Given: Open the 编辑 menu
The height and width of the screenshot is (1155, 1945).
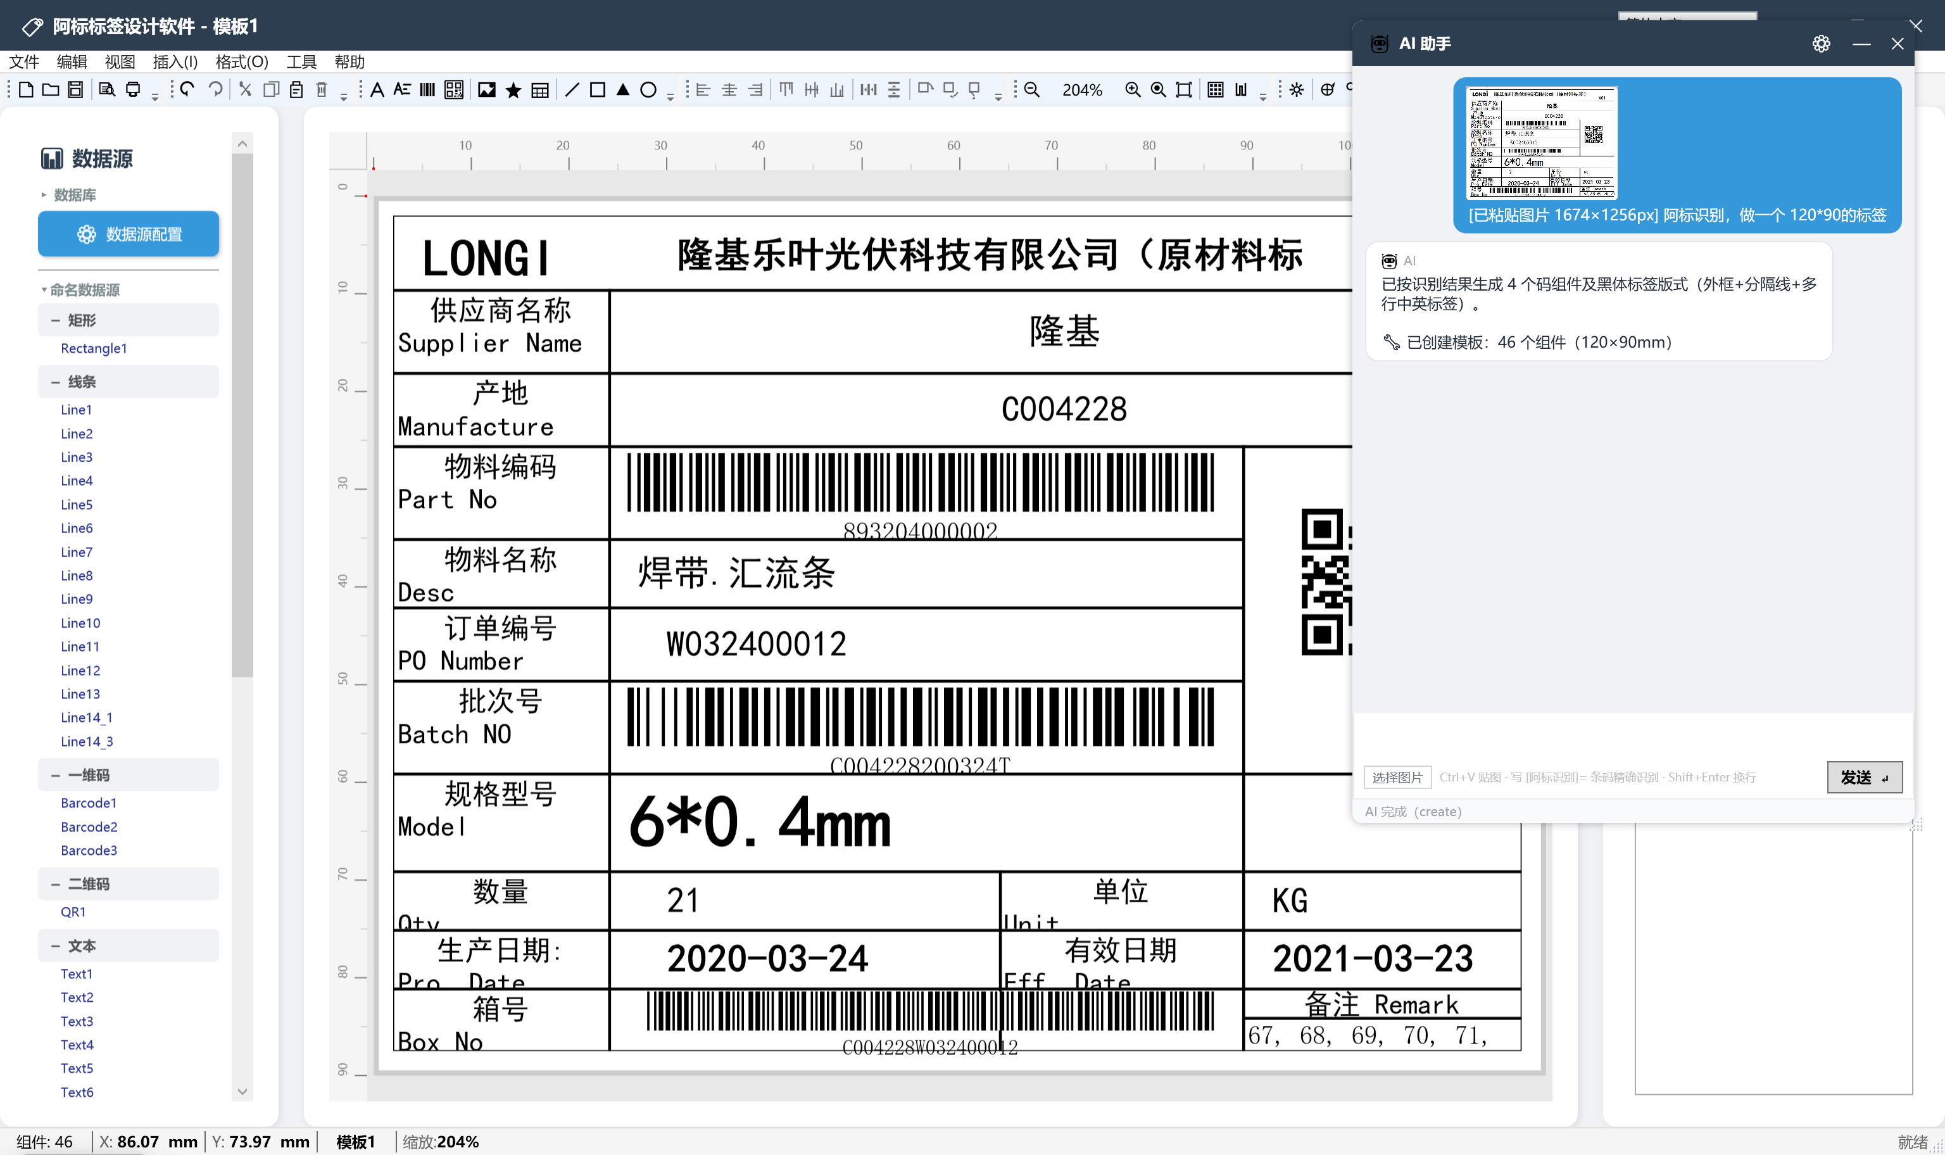Looking at the screenshot, I should [x=72, y=61].
